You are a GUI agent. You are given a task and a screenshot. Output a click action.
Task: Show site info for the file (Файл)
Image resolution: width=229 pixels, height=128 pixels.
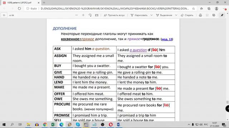click(31, 9)
